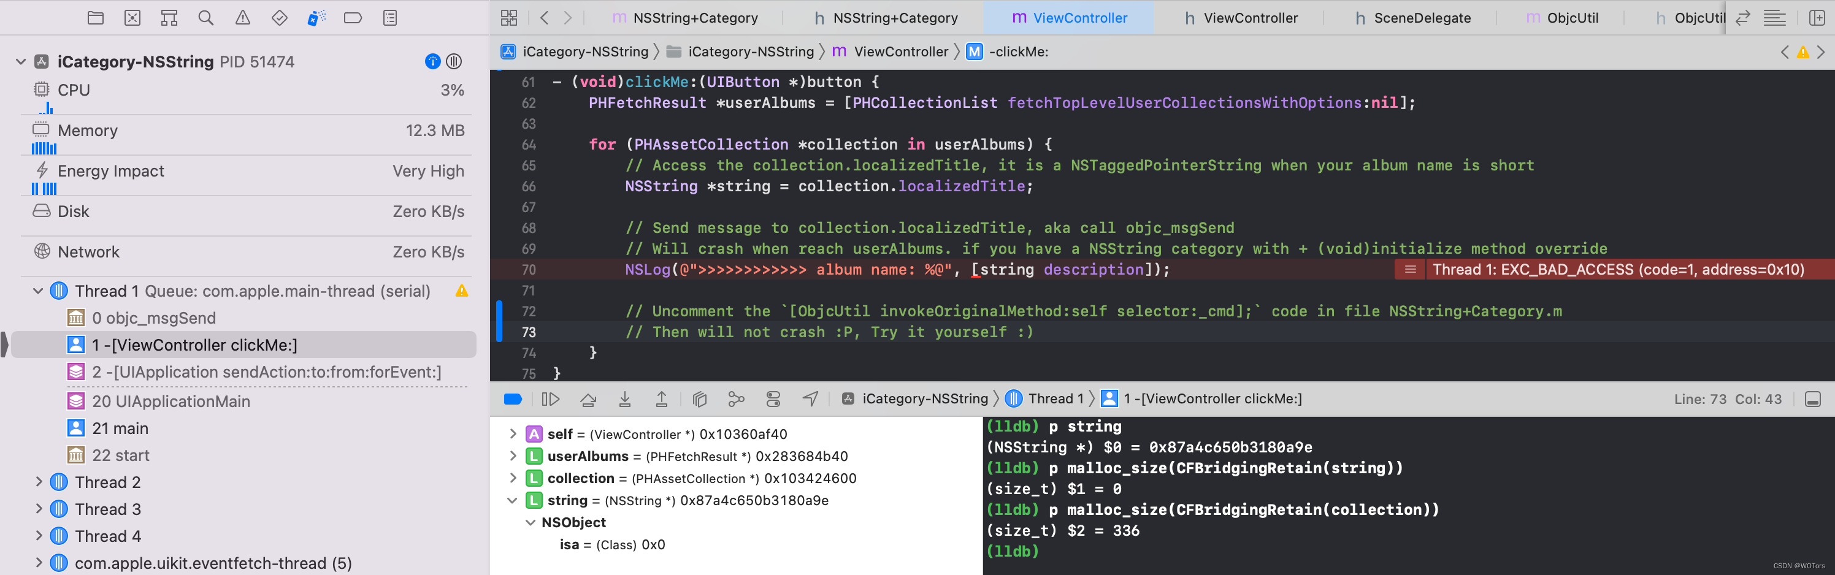1835x575 pixels.
Task: Expand the userAlbums variable
Action: pyautogui.click(x=512, y=456)
